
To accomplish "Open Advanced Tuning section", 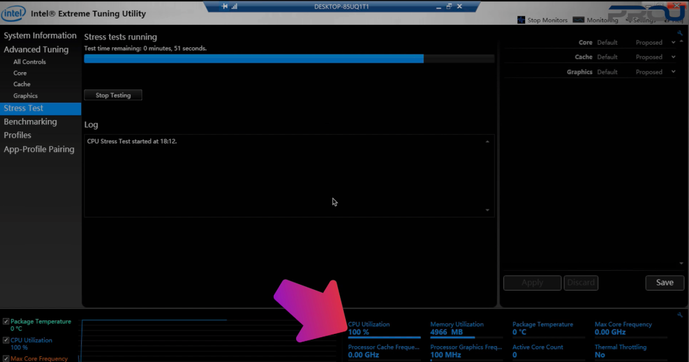I will click(36, 50).
